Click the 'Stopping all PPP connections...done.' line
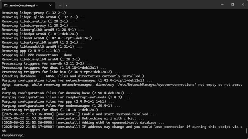 [38, 55]
